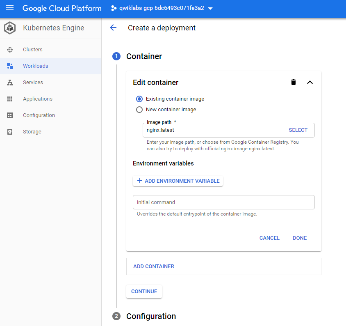
Task: Open the Storage section
Action: (x=50, y=132)
